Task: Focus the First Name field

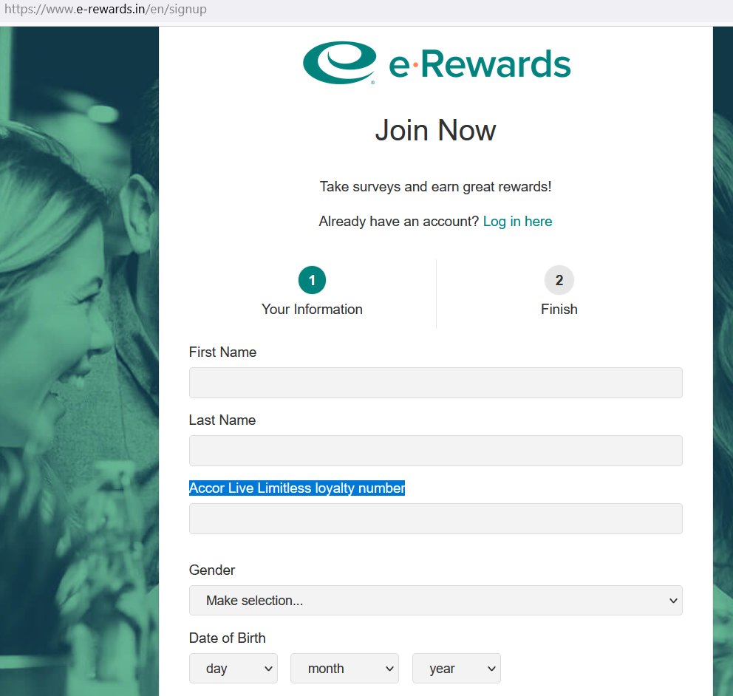Action: point(436,383)
